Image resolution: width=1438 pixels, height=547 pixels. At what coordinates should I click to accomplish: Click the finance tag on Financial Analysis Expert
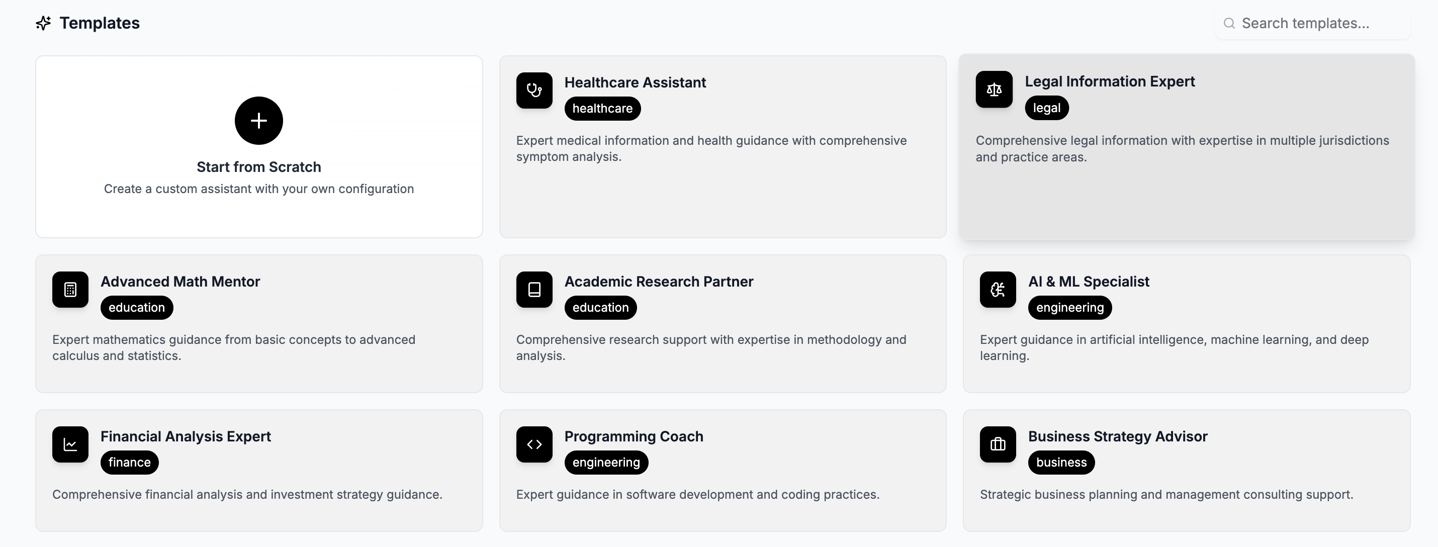point(130,462)
